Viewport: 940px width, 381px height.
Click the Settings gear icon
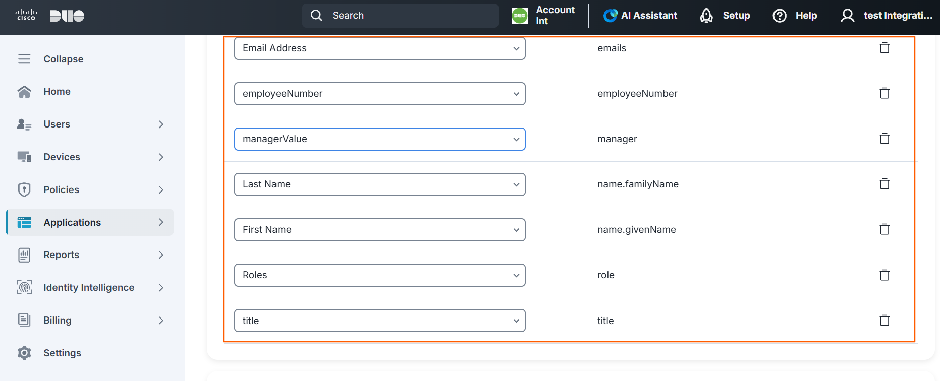pos(24,353)
